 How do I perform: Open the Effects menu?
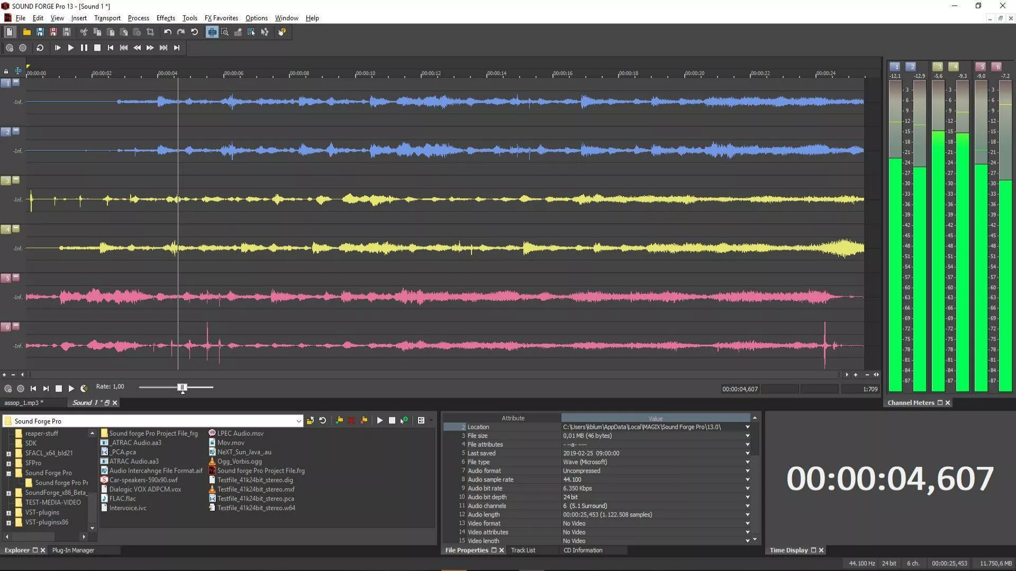coord(165,18)
